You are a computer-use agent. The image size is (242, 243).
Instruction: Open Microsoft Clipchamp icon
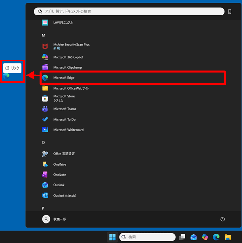[45, 67]
